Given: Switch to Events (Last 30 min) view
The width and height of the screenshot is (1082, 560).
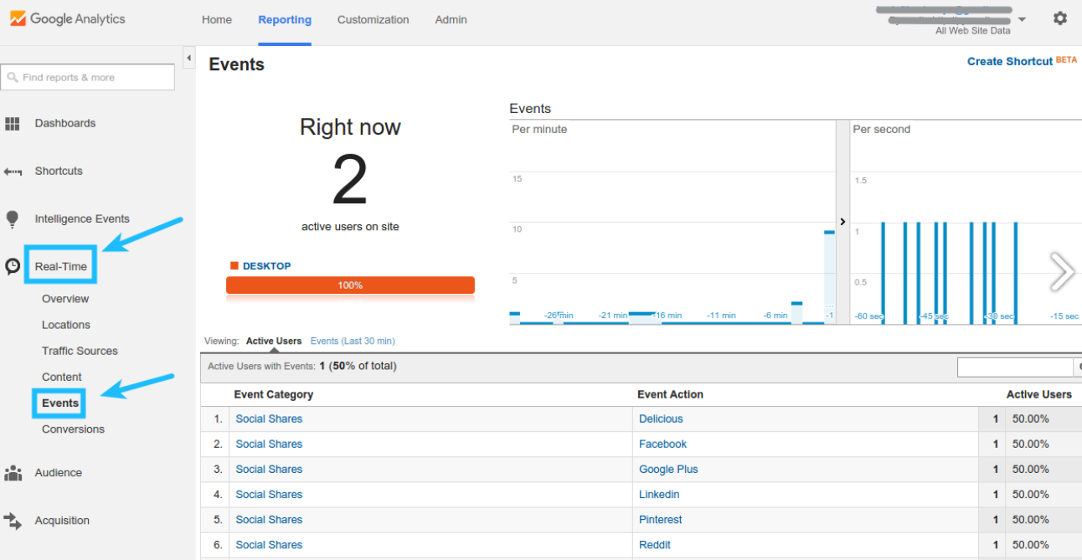Looking at the screenshot, I should 353,342.
